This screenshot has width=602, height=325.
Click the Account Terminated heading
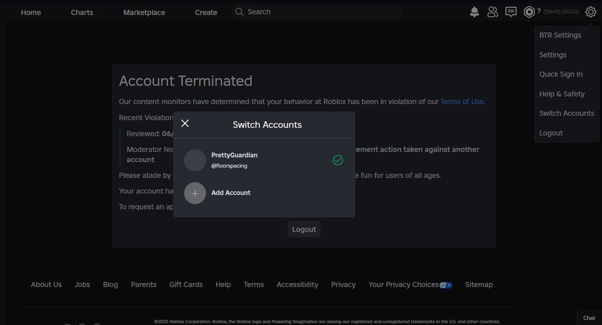point(186,81)
